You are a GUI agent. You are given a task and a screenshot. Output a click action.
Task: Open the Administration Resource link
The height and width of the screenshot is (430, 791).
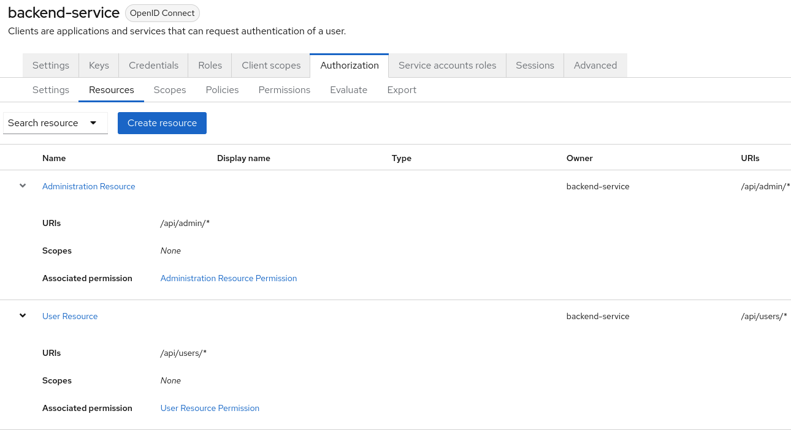point(88,186)
